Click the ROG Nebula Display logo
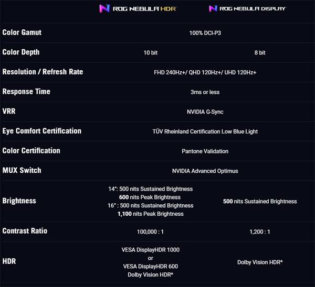This screenshot has width=315, height=287. coord(247,9)
